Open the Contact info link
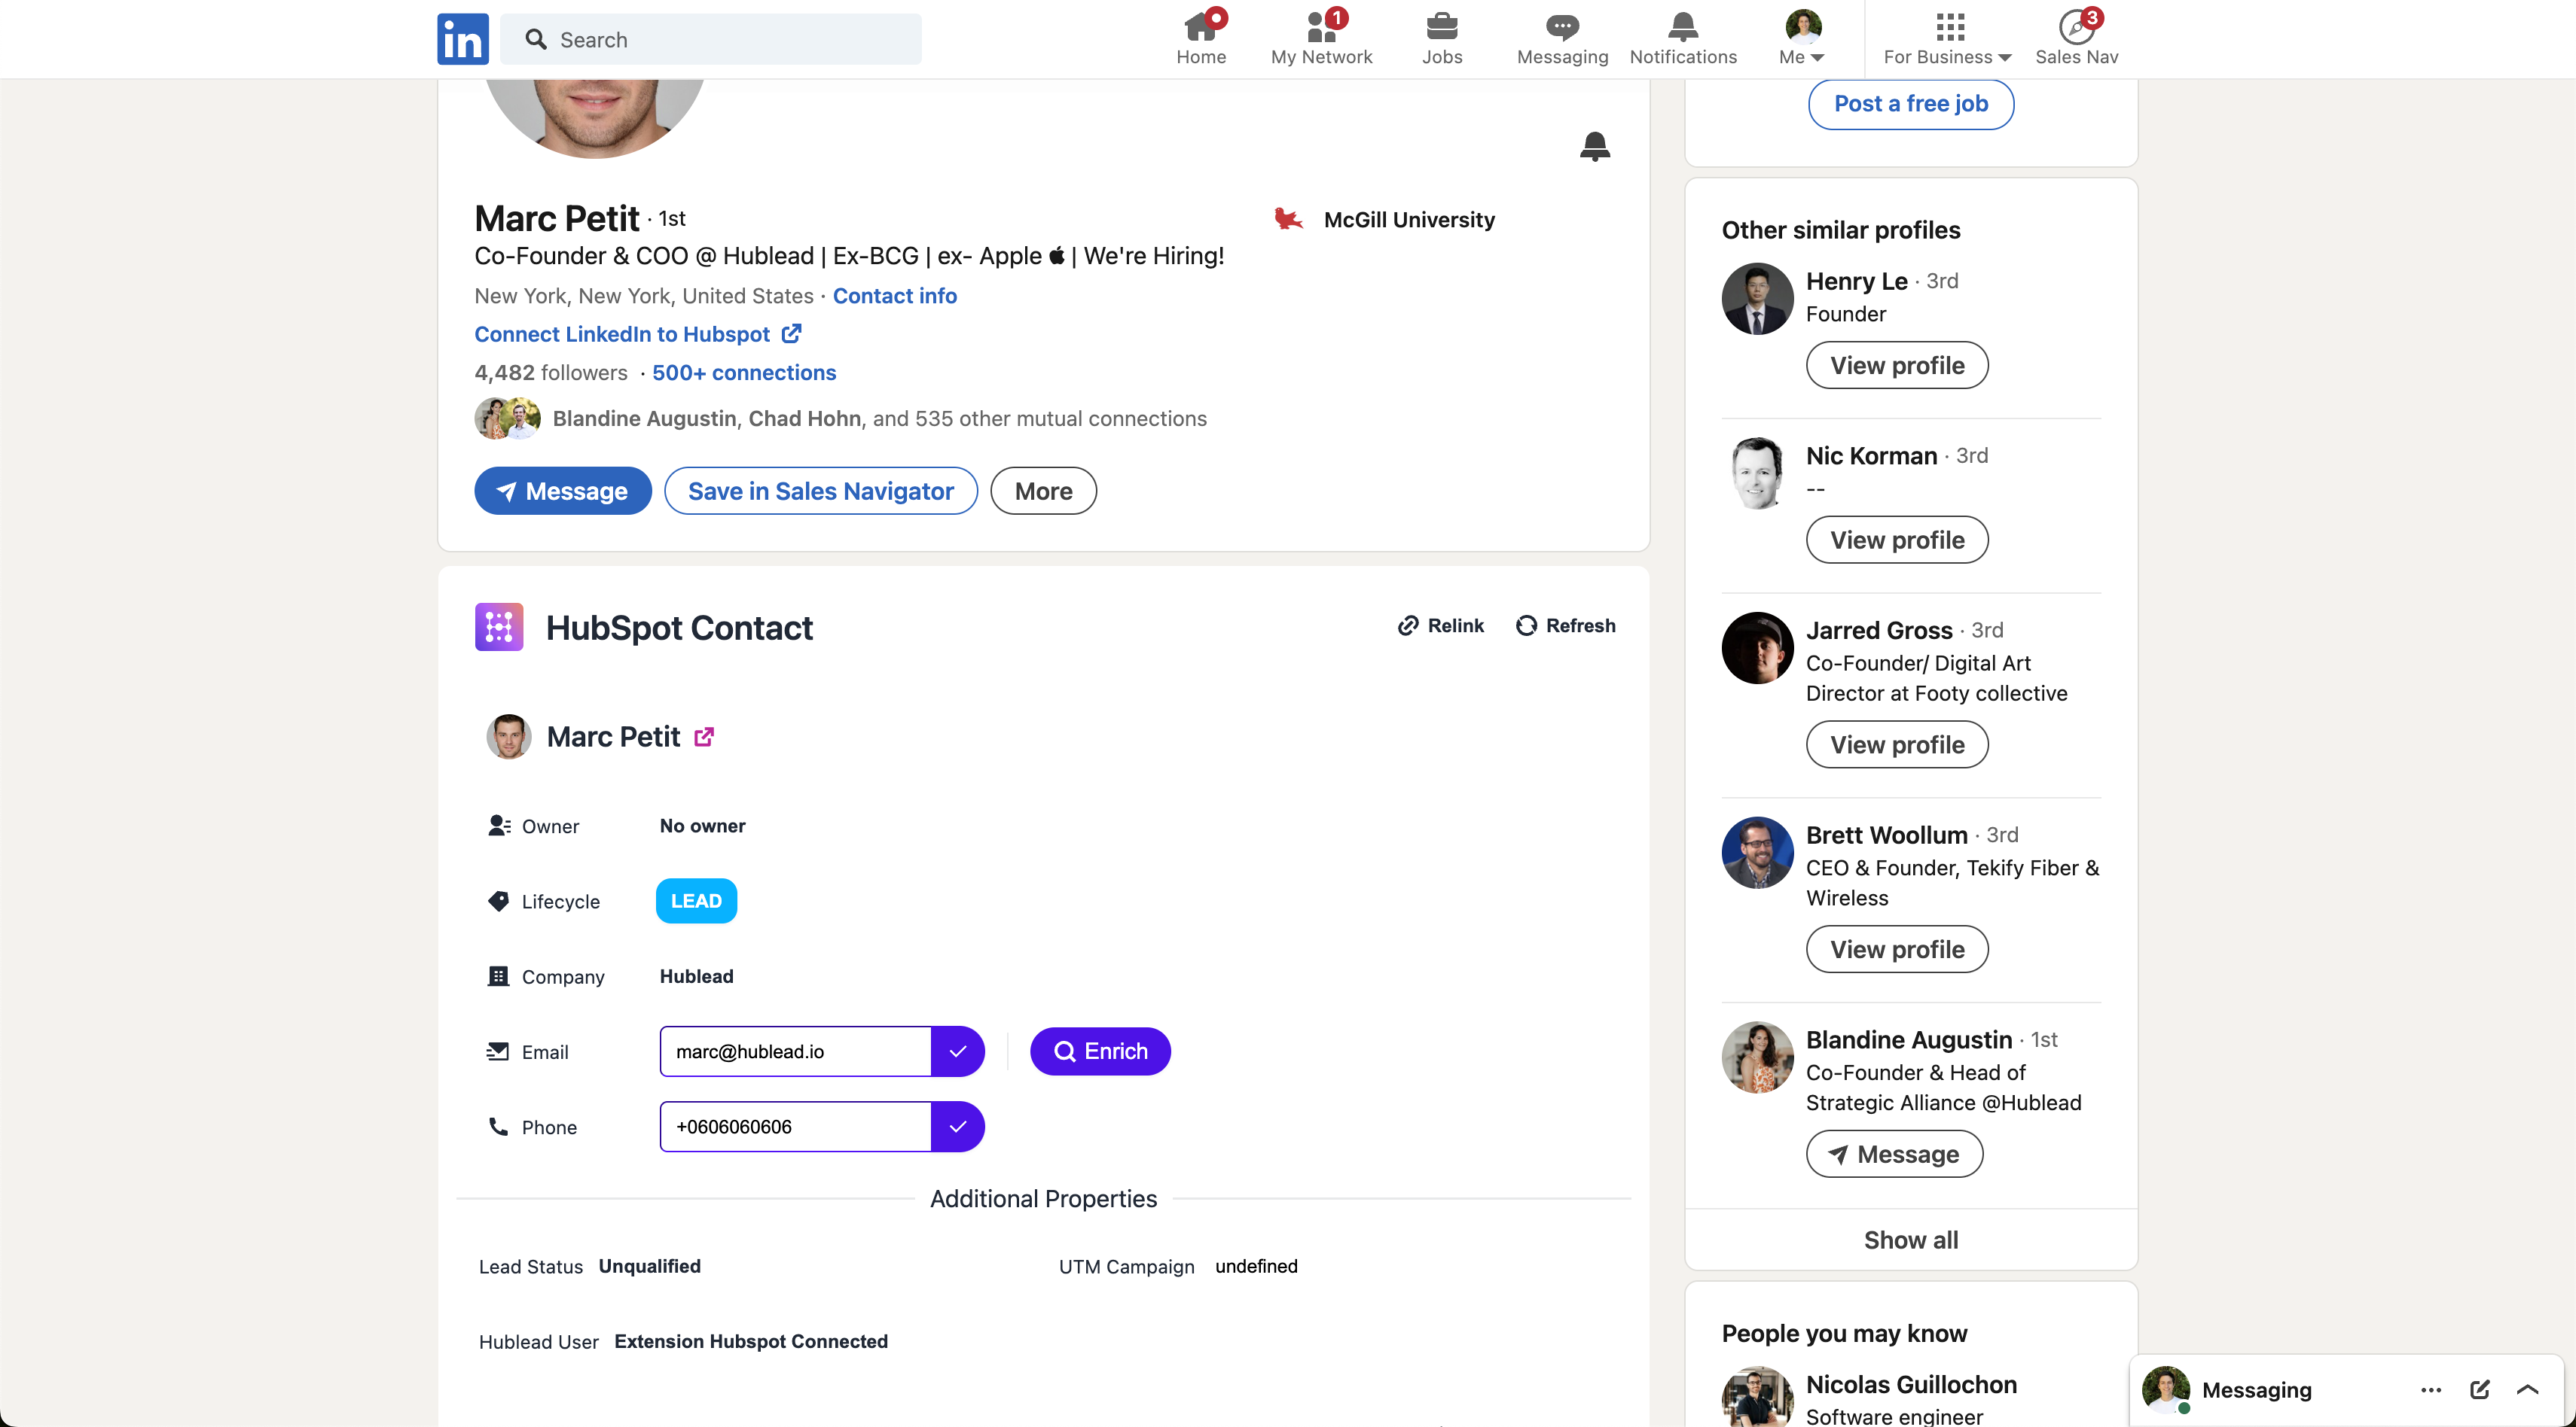 pos(894,296)
